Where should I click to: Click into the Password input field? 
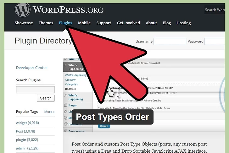coord(217,42)
